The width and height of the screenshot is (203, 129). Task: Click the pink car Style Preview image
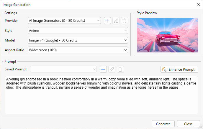(x=167, y=35)
